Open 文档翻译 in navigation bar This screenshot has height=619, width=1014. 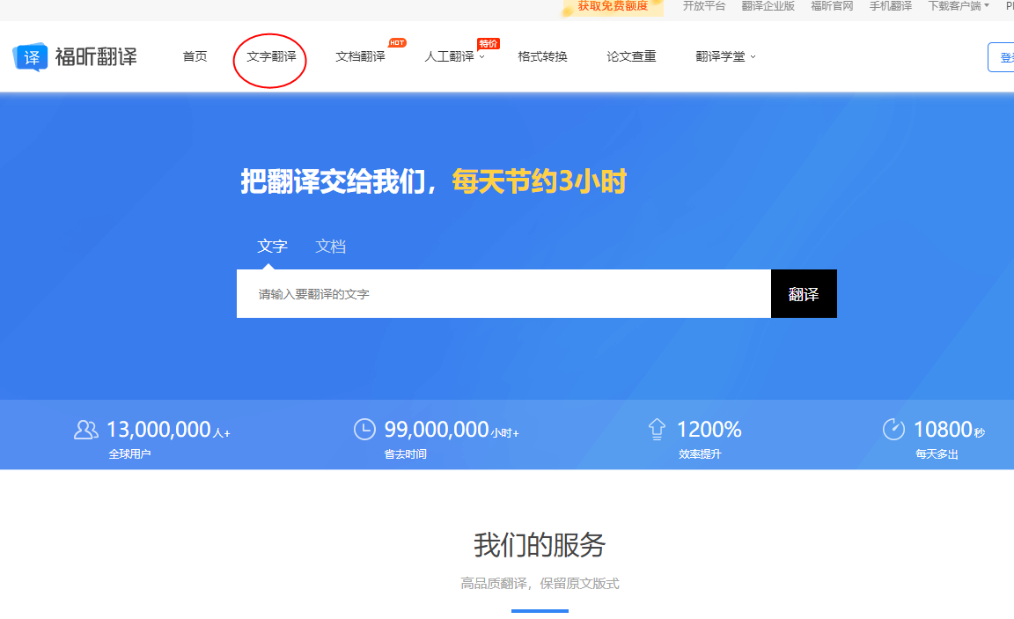tap(360, 57)
